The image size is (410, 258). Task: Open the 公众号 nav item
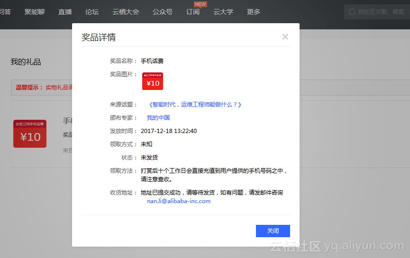pos(163,12)
